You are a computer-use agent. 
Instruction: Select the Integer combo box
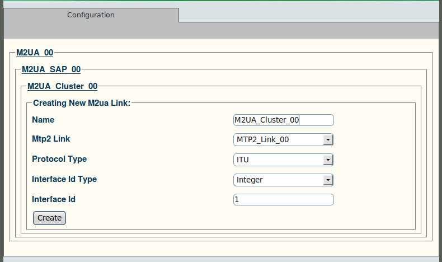[284, 180]
